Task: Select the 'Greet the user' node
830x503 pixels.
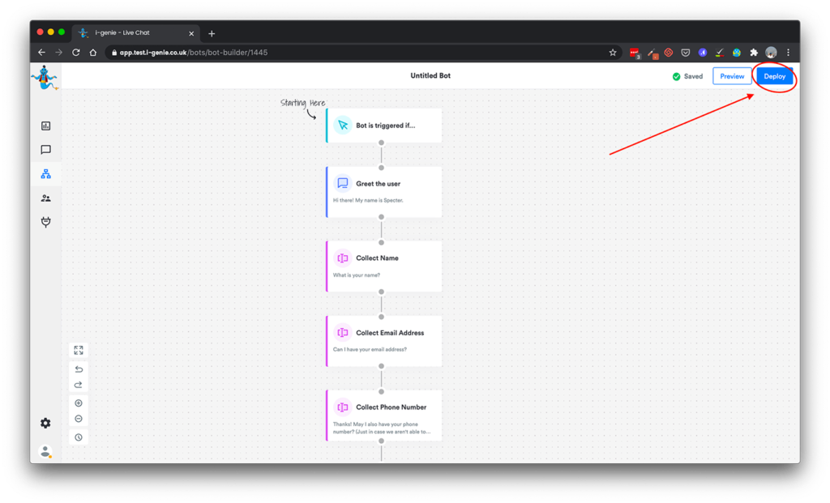Action: click(x=384, y=191)
